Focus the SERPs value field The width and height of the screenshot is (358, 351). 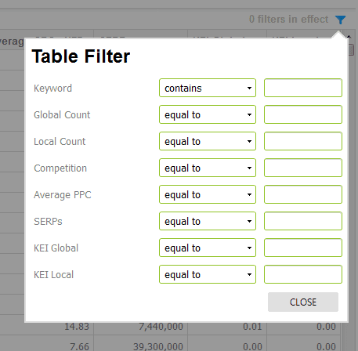(303, 221)
